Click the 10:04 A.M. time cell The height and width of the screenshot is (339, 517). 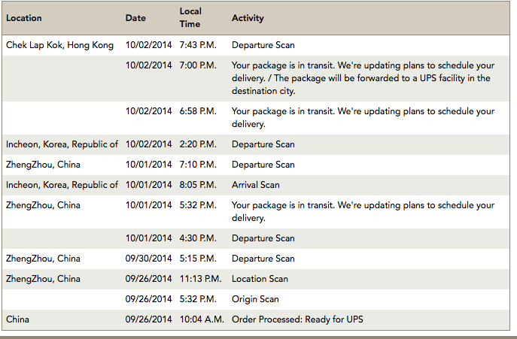click(x=202, y=319)
